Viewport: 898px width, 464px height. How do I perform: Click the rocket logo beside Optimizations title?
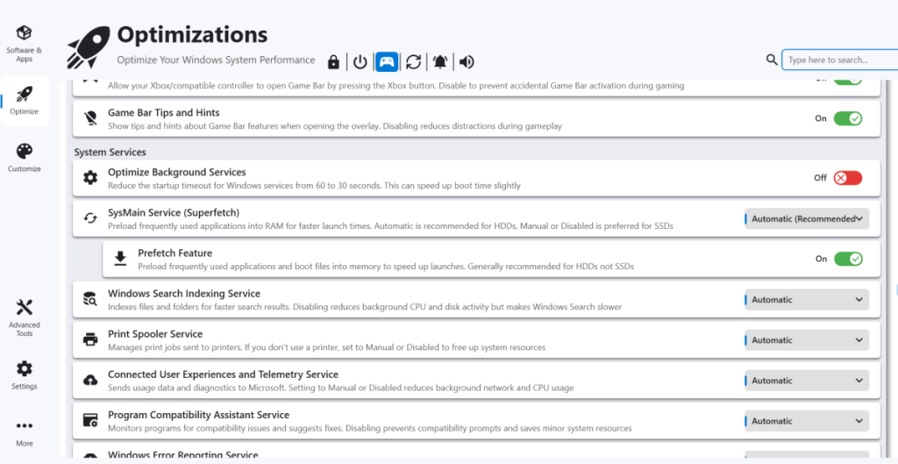coord(89,47)
